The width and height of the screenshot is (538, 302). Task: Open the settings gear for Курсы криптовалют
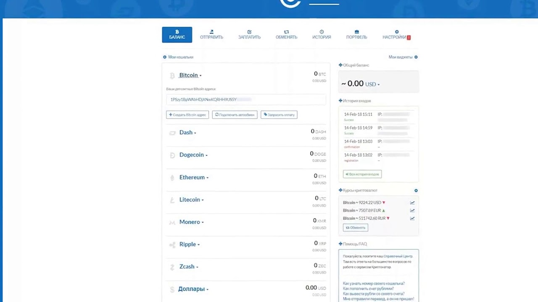point(416,190)
